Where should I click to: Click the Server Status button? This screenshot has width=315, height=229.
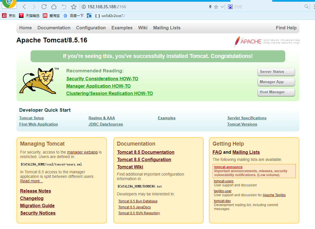coord(276,72)
